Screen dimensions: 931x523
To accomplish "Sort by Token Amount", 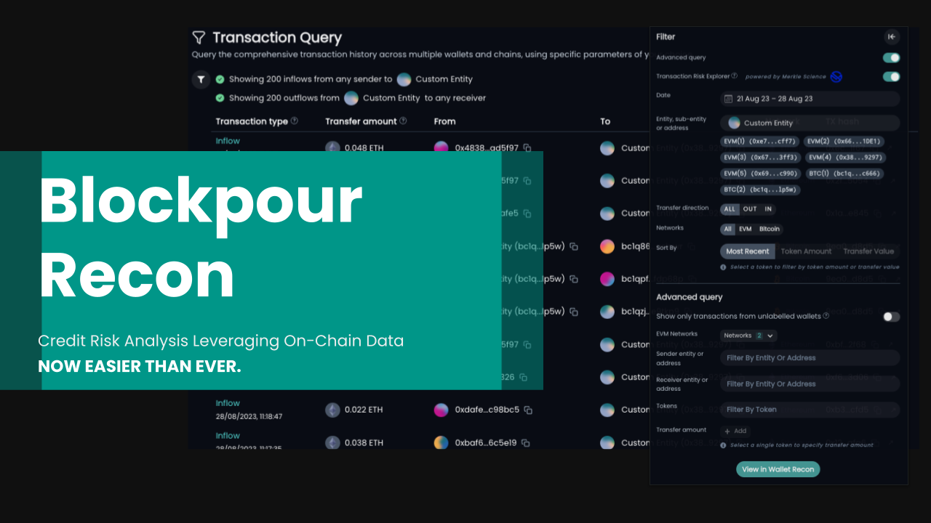I will coord(806,251).
